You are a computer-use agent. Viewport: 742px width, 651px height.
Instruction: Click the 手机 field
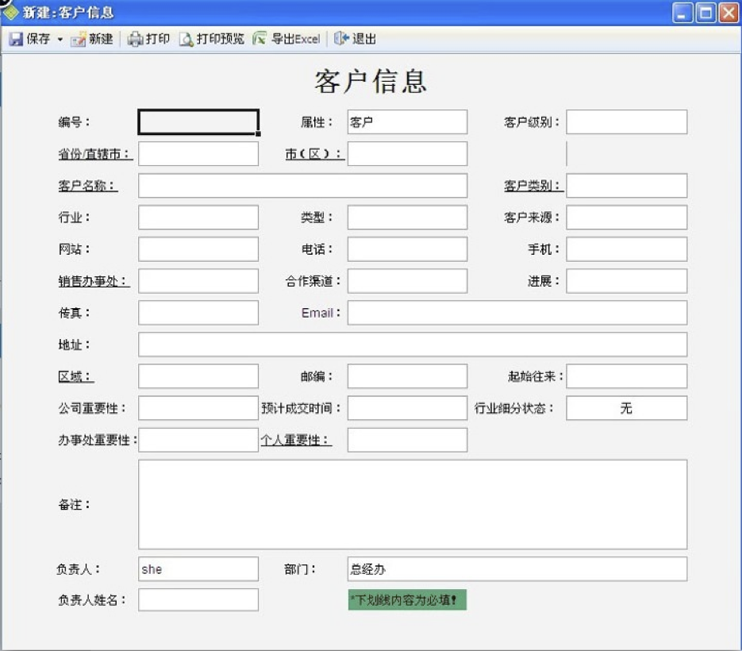point(627,249)
